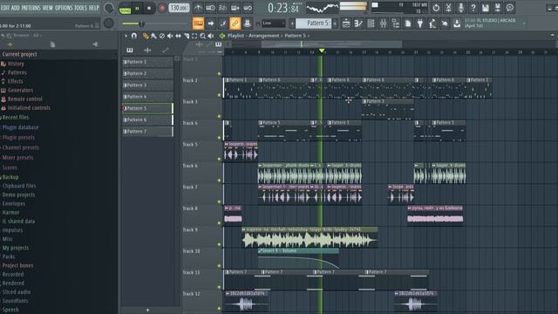Open the chat bubble icon
Viewport: 558px width, 314px height.
click(x=510, y=8)
